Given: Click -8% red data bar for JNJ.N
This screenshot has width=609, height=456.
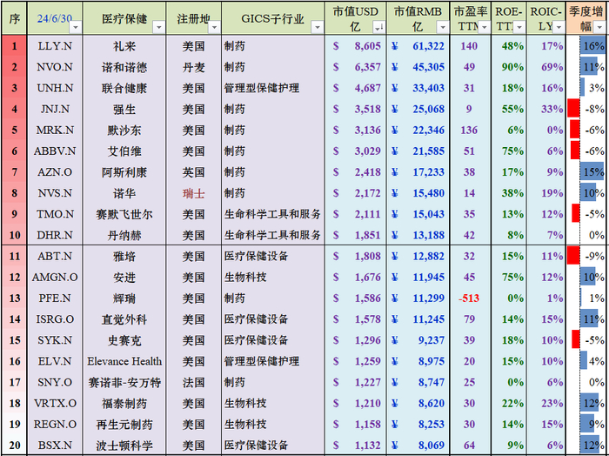Looking at the screenshot, I should coord(573,109).
